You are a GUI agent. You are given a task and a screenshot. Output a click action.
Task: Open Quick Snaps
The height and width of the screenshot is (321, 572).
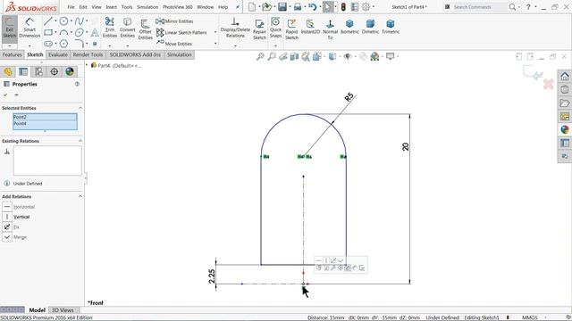point(275,28)
